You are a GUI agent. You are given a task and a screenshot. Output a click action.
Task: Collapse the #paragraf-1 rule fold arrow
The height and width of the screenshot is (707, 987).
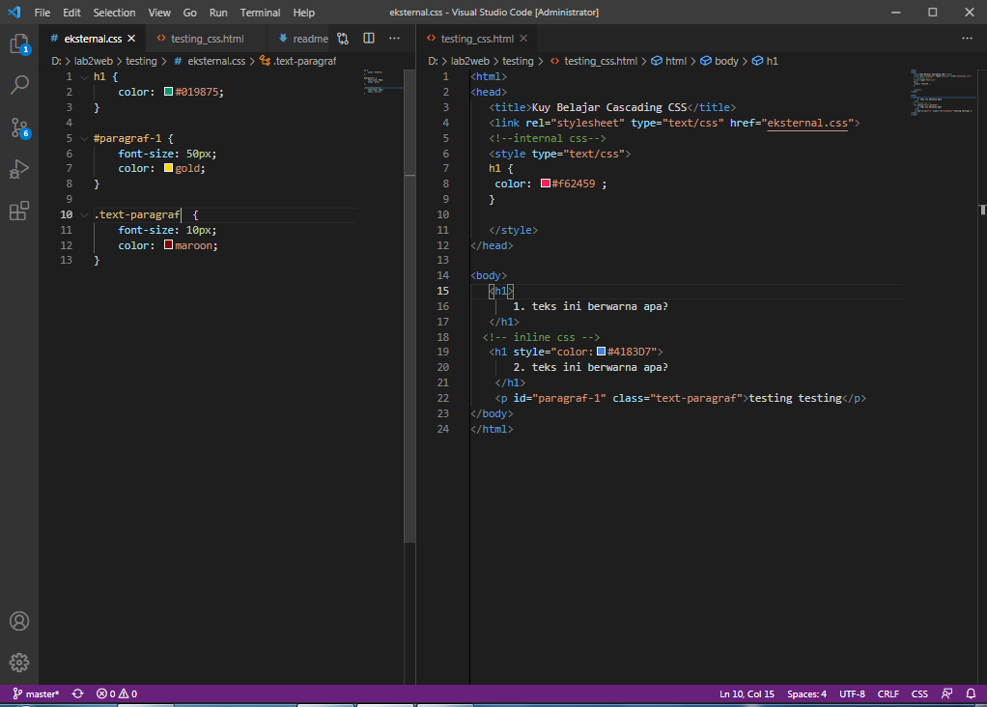(84, 138)
